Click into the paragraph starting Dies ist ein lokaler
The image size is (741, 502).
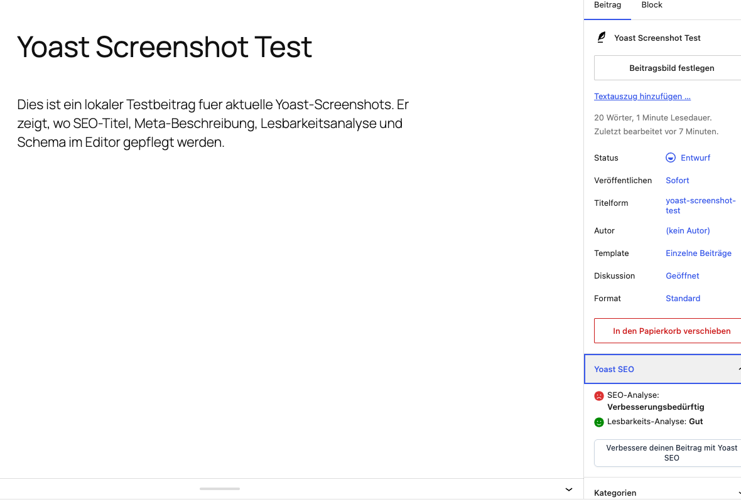point(213,123)
